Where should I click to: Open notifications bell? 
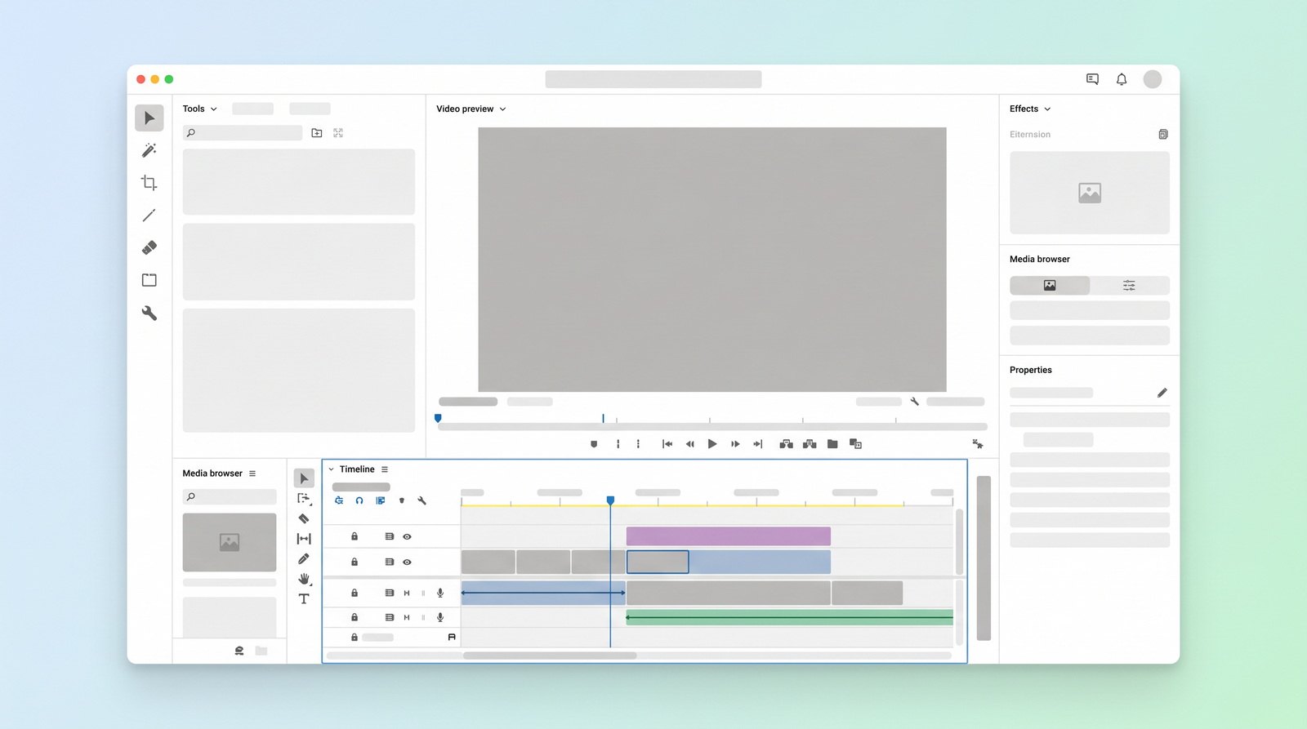(1122, 79)
